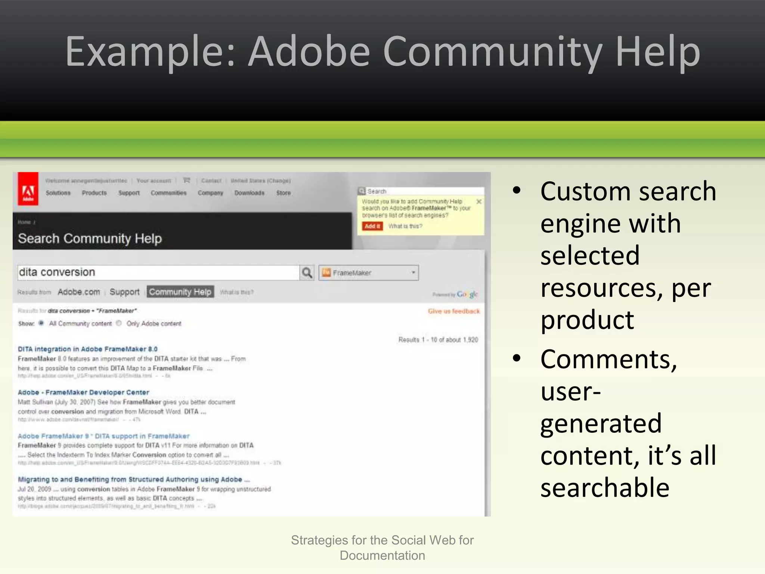Close the yellow Community Help prompt

[479, 201]
